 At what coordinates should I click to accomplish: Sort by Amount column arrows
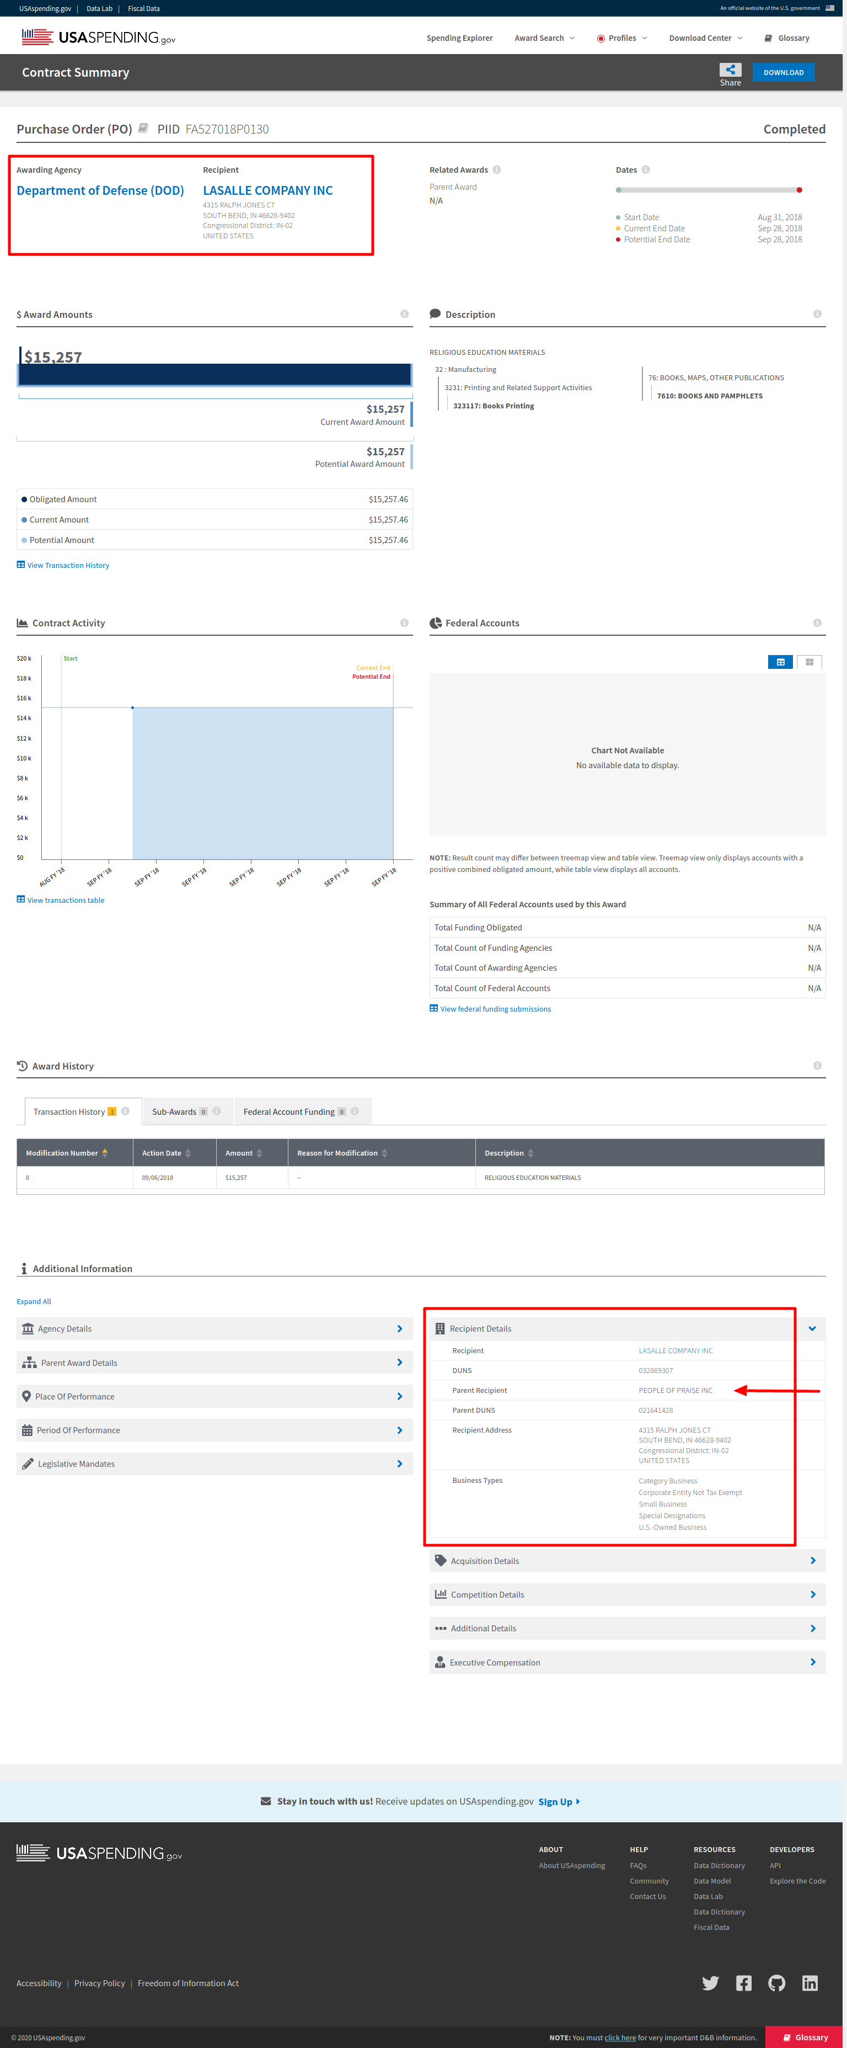(x=259, y=1153)
